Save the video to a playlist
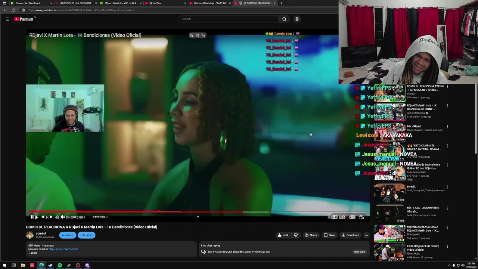 (329, 235)
